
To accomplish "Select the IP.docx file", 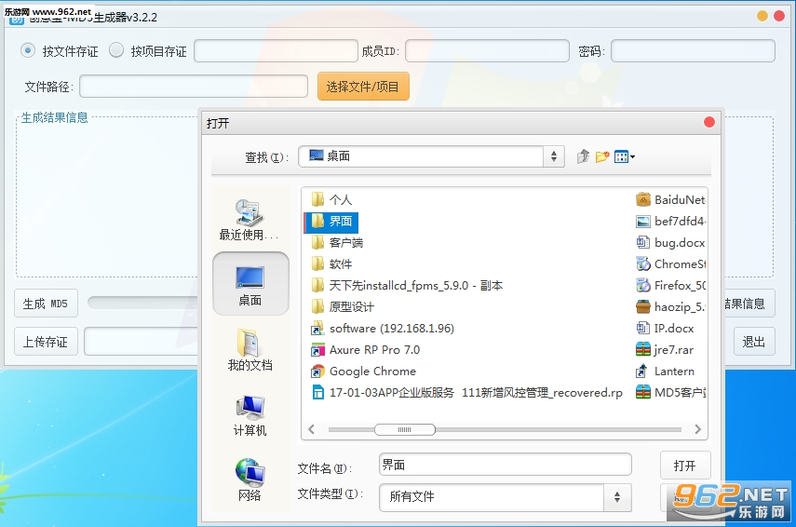I will 665,329.
